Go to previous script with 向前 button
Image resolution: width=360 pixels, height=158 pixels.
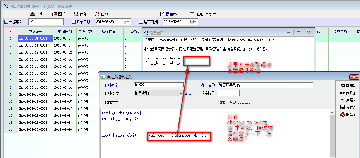[x=343, y=85]
